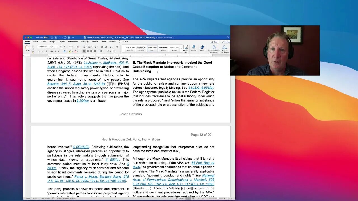Align text to the right
The image size is (358, 201).
point(91,51)
